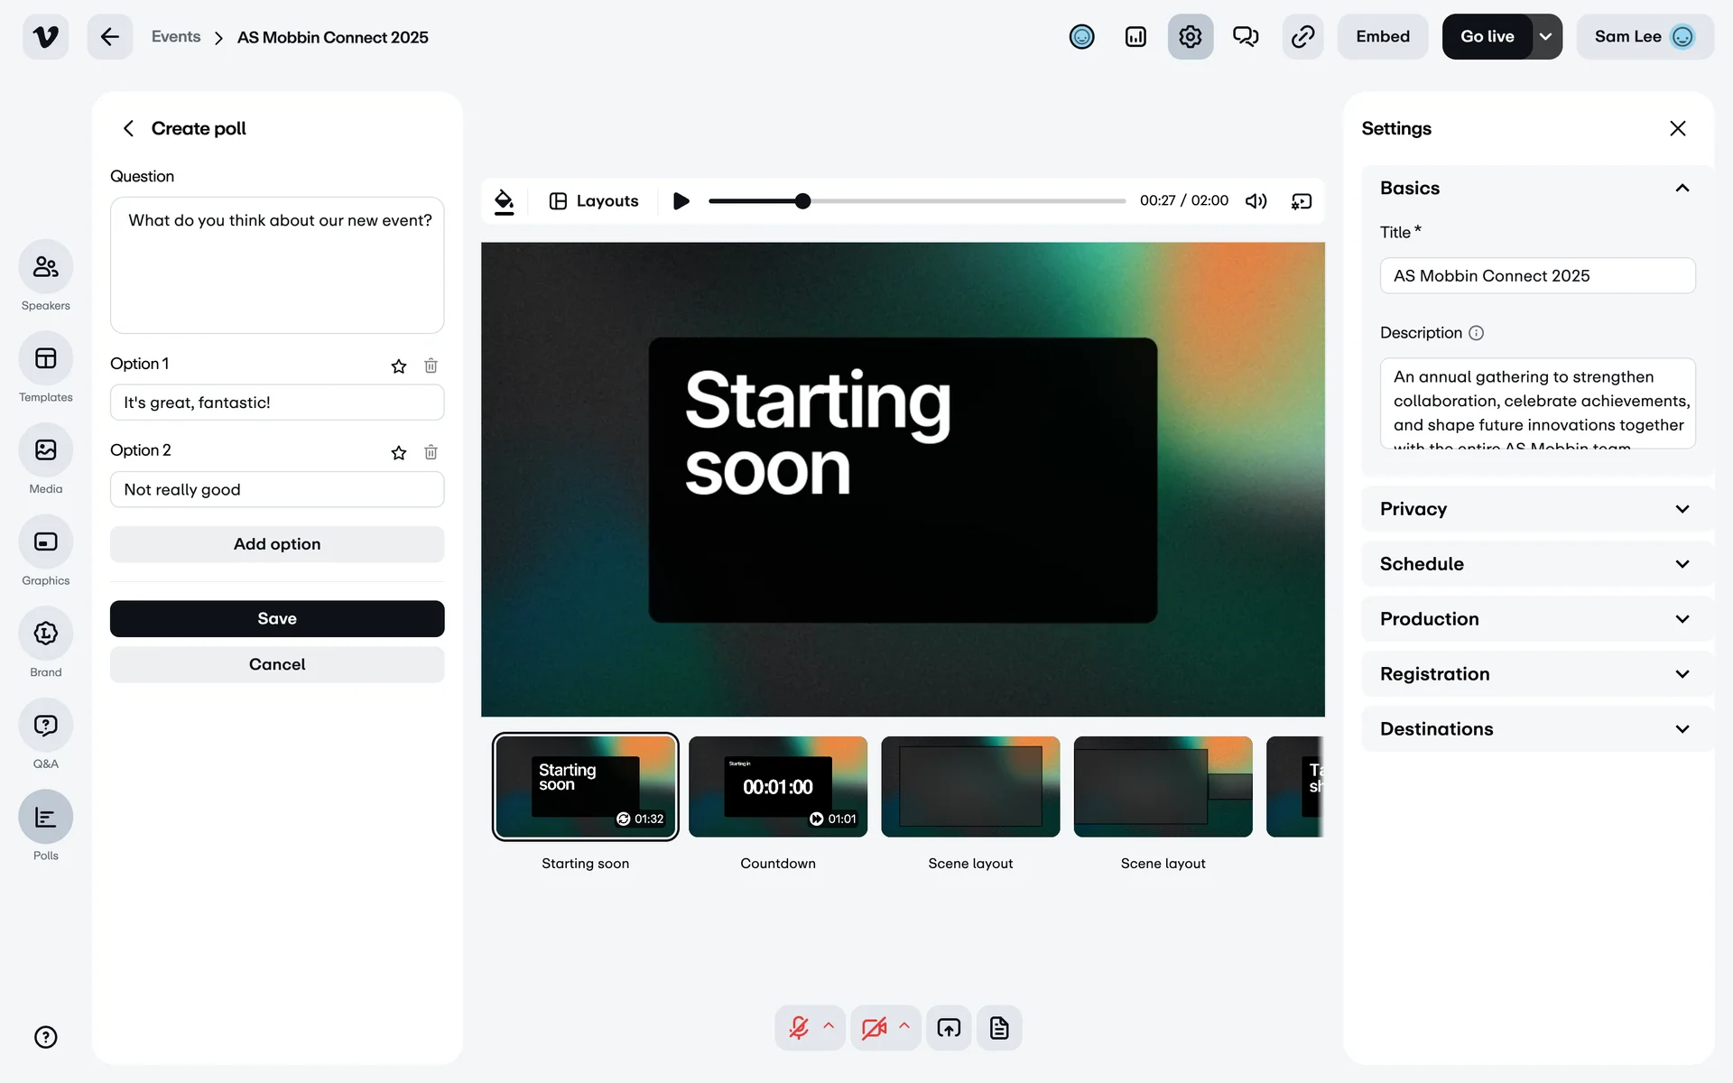Open the Q&A sidebar panel
Viewport: 1733px width, 1083px height.
point(45,726)
